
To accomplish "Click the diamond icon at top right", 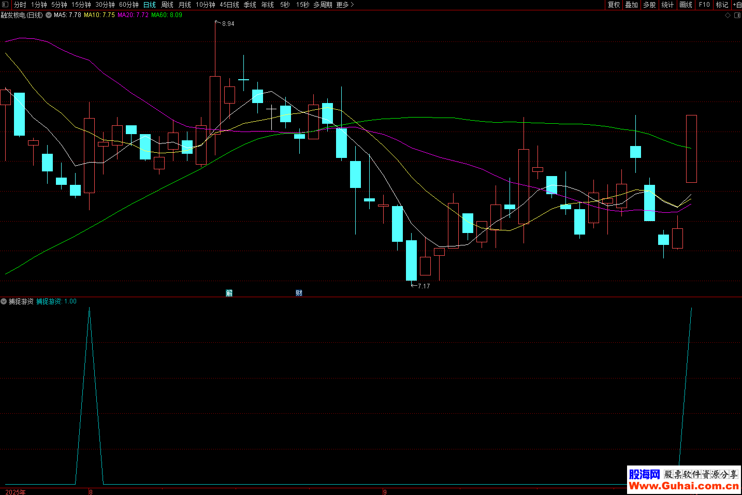I will (x=728, y=16).
